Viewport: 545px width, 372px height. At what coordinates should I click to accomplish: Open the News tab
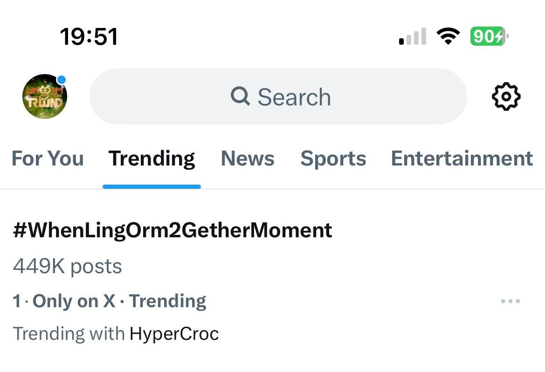pos(248,158)
